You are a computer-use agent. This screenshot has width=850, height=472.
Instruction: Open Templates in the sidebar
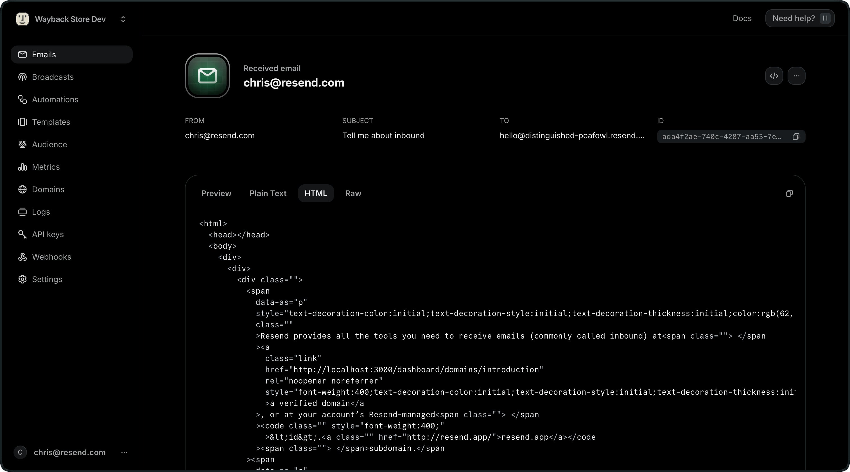pyautogui.click(x=72, y=122)
